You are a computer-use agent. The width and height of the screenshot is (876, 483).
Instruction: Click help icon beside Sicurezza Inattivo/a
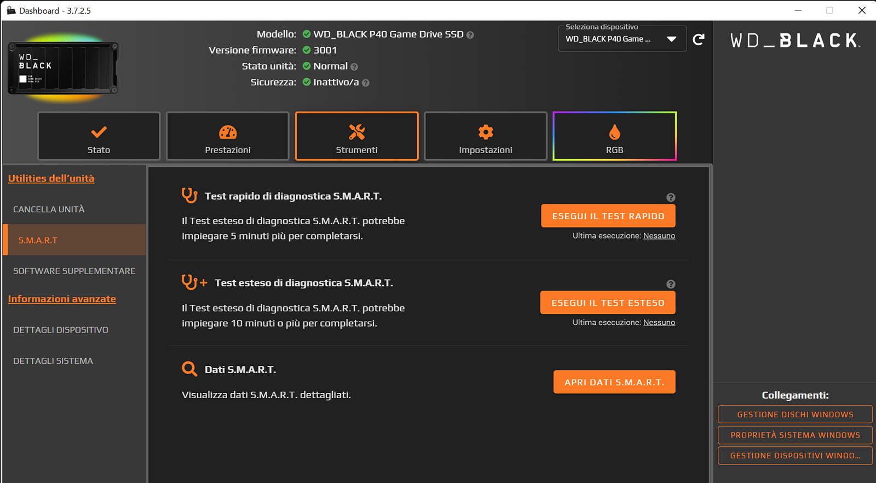(366, 83)
